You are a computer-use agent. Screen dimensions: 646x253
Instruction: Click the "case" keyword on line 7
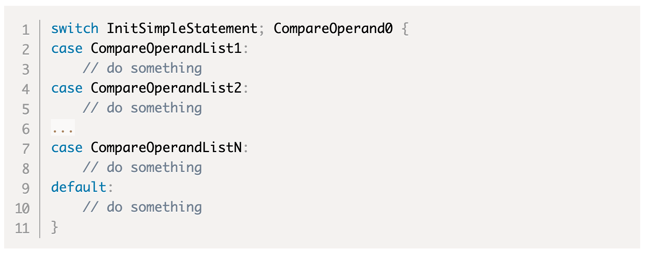pos(67,148)
